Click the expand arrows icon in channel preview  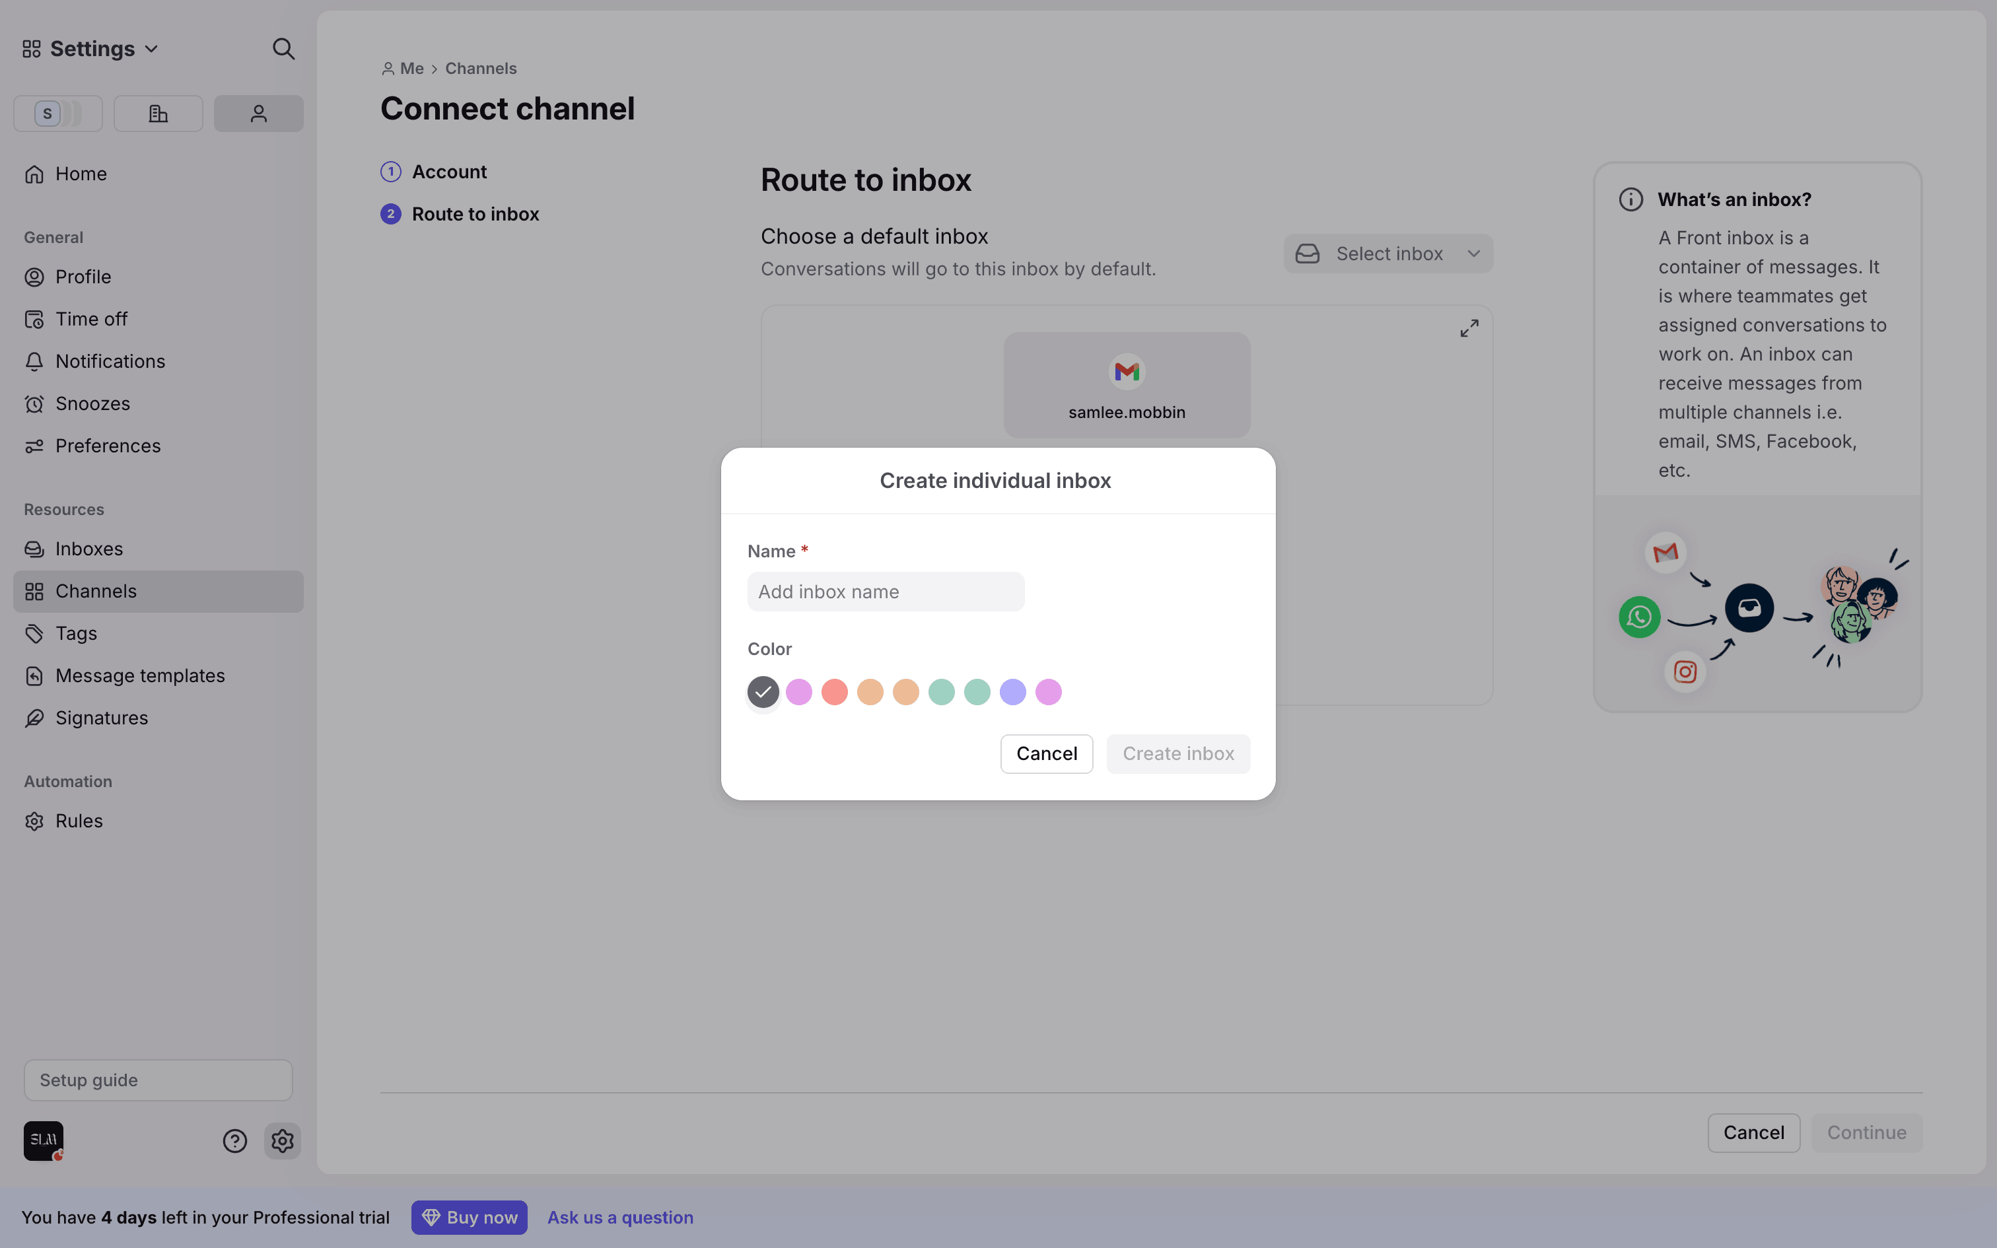1469,329
